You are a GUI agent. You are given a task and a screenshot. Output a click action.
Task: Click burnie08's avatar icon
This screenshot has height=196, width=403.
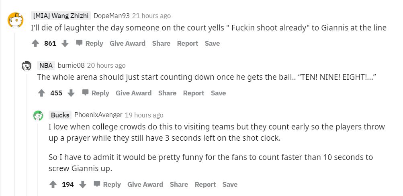(x=27, y=66)
